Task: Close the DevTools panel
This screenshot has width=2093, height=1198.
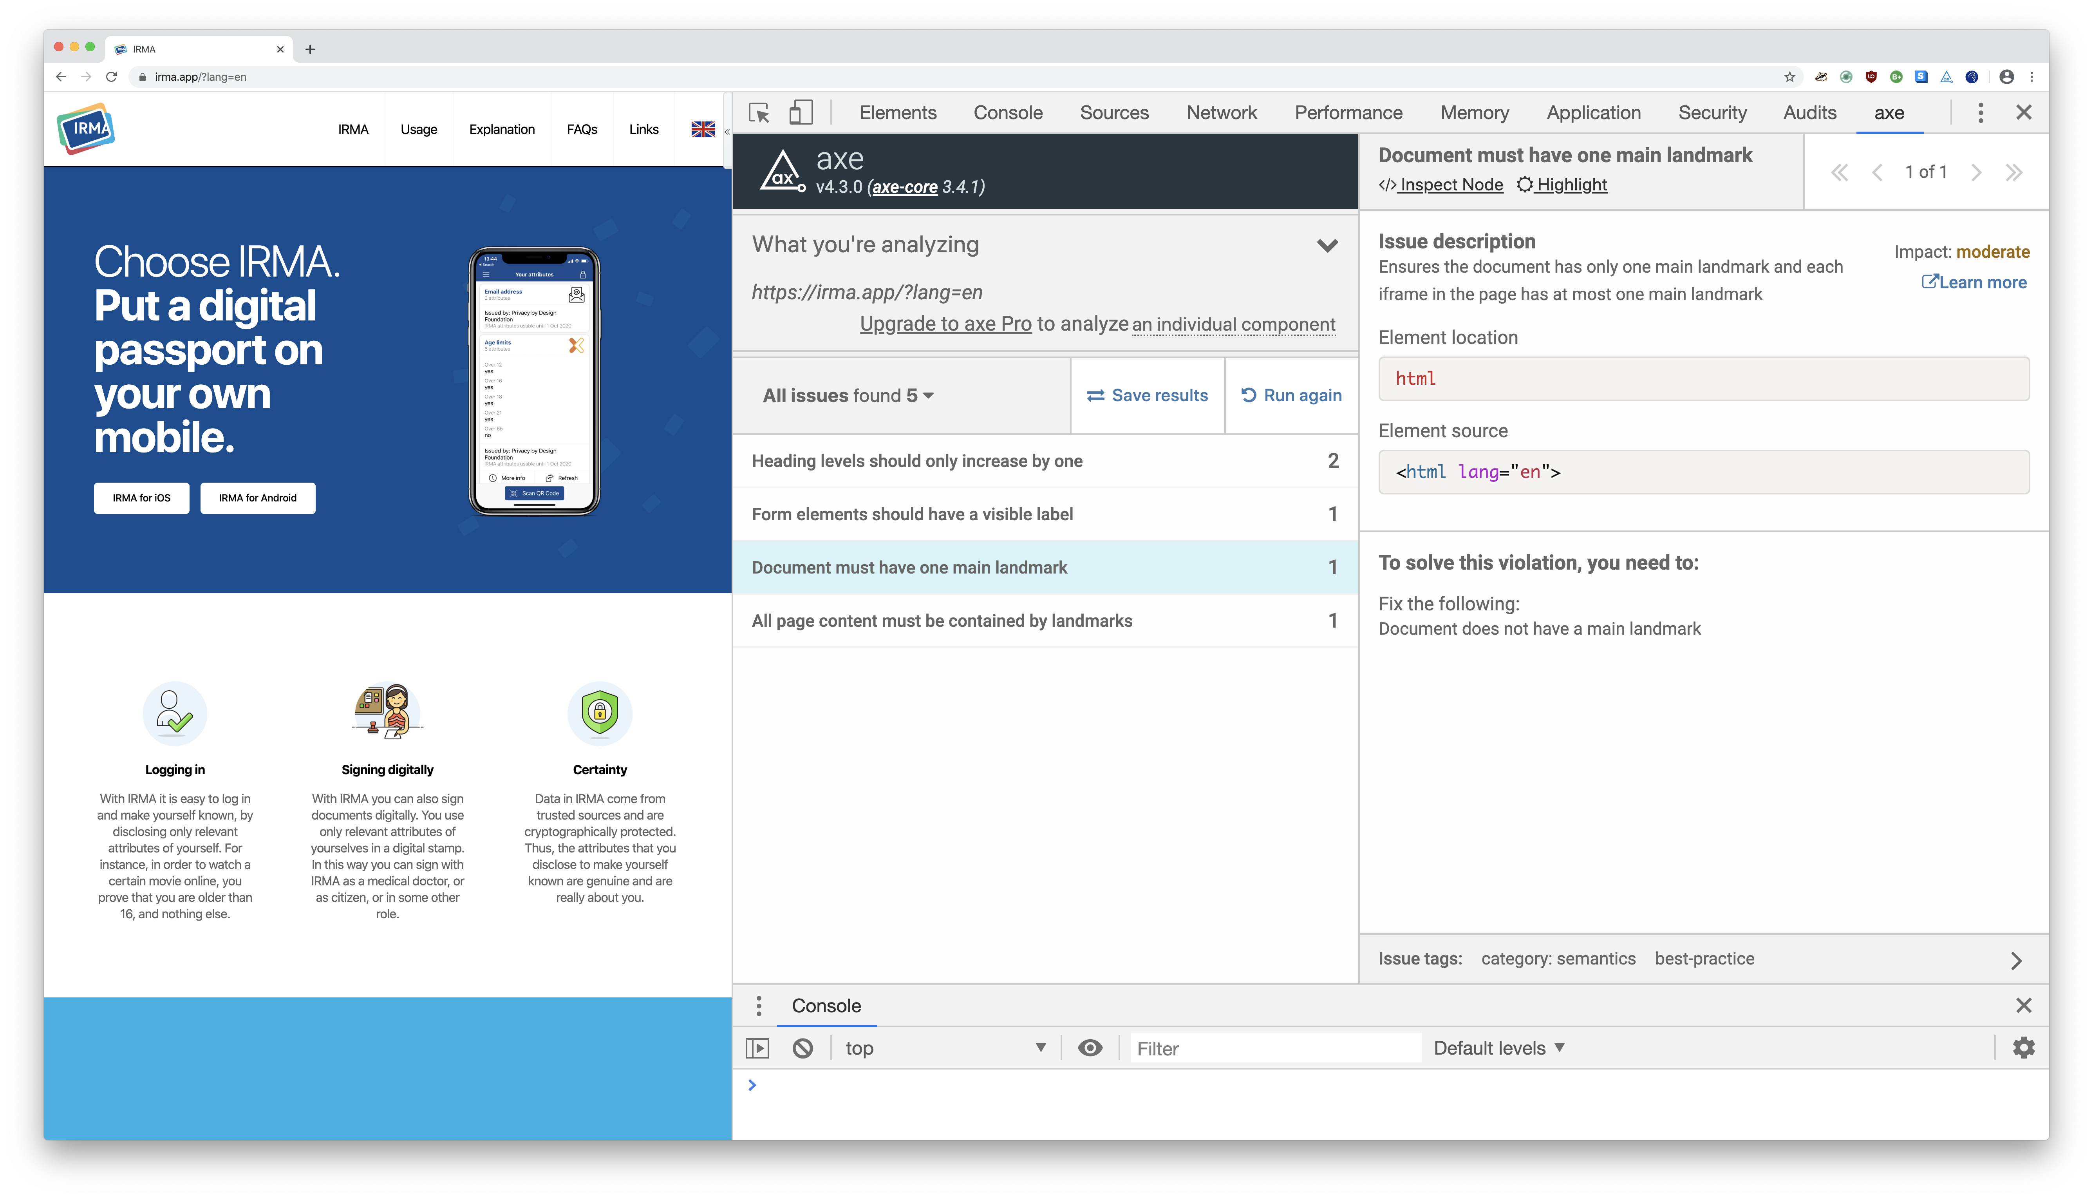Action: click(2024, 113)
